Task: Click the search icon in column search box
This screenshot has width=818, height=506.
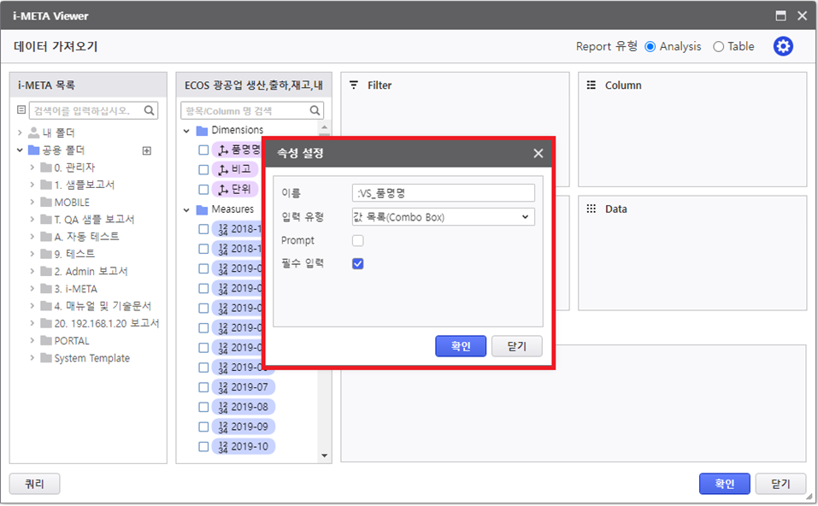Action: [315, 110]
